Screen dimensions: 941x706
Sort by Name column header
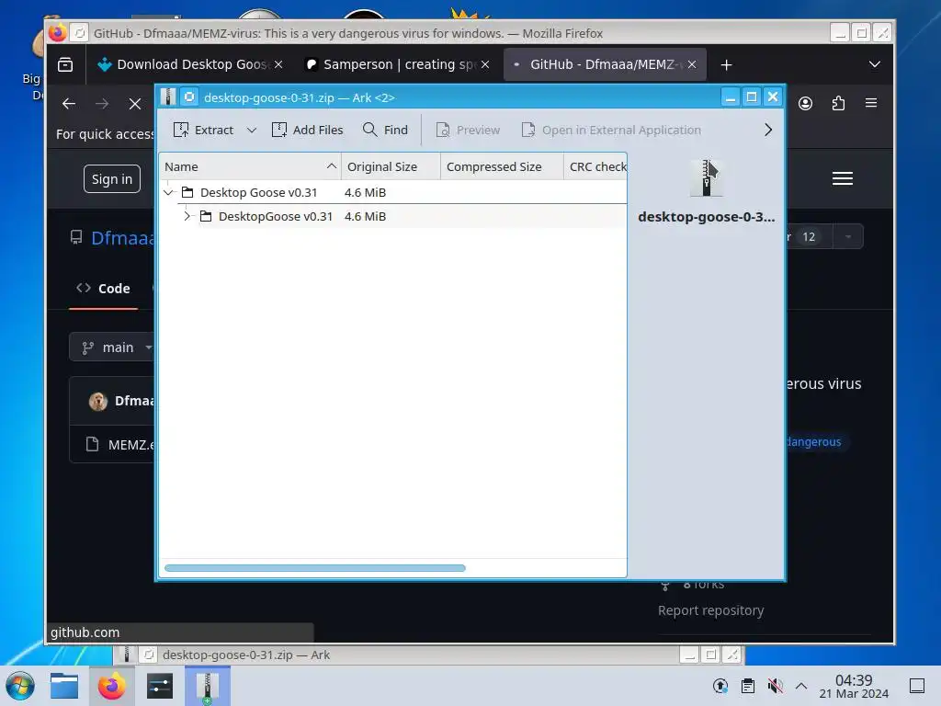point(250,167)
